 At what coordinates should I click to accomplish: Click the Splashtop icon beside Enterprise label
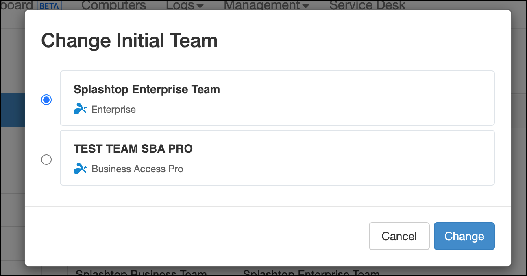80,109
